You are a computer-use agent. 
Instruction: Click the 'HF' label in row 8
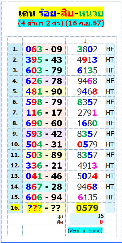point(110,123)
